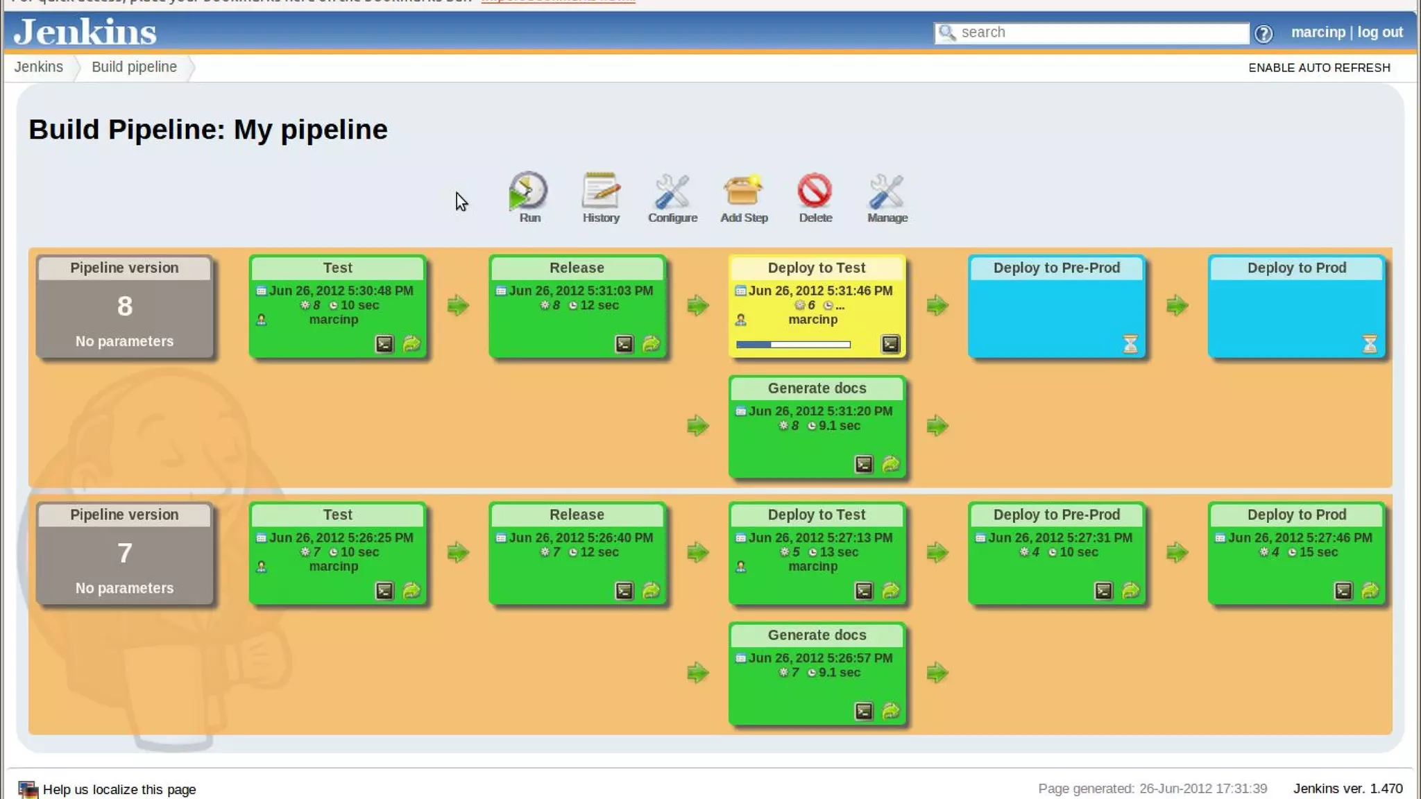The width and height of the screenshot is (1421, 799).
Task: Click arrow between Test and Release in pipeline 8
Action: pyautogui.click(x=458, y=305)
